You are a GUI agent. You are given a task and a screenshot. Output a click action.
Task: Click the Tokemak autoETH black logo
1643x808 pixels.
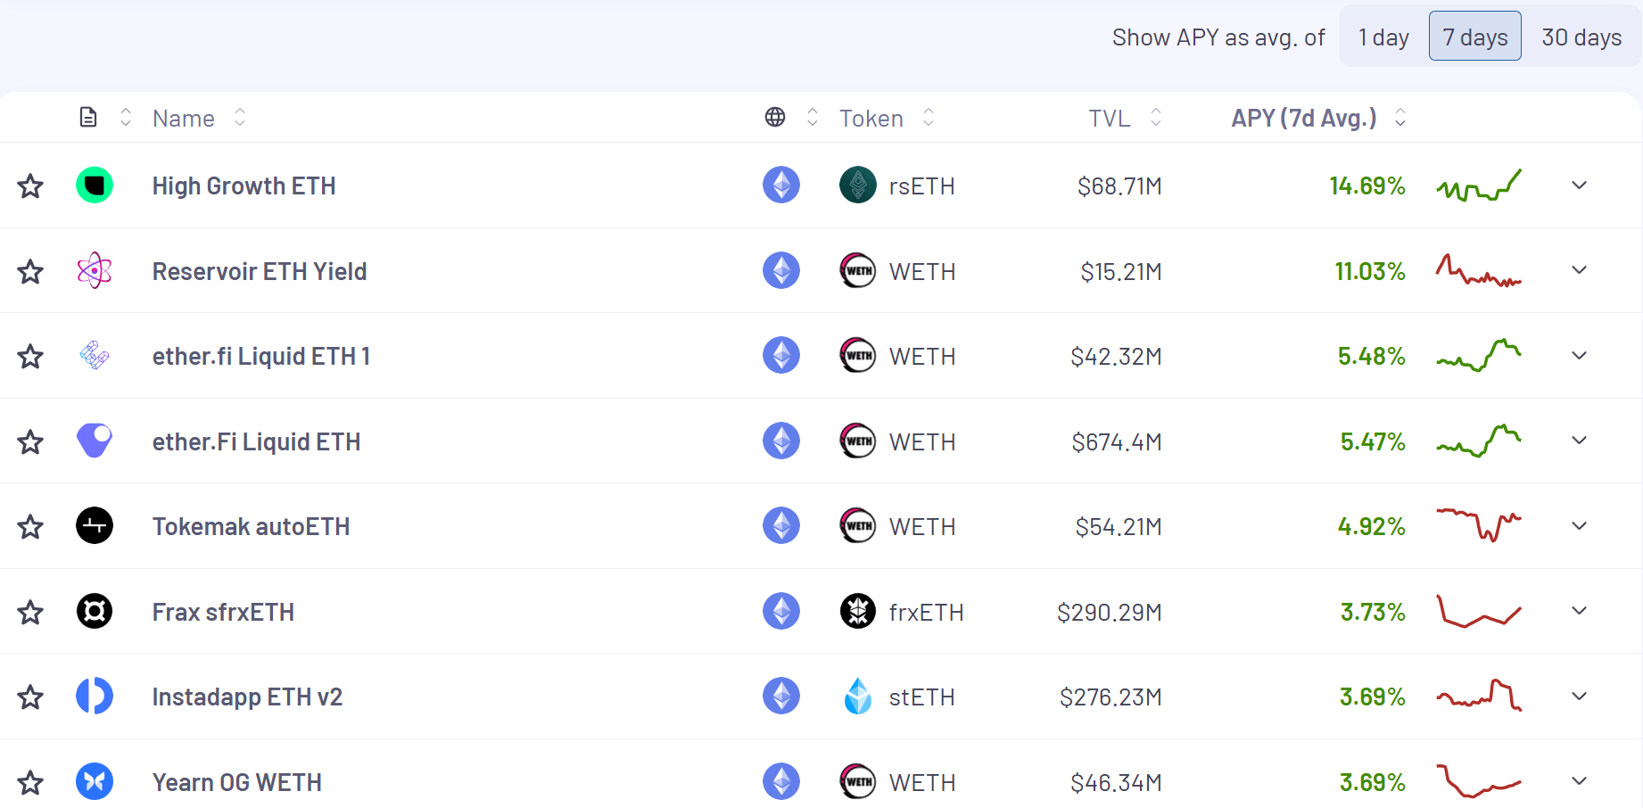[95, 526]
